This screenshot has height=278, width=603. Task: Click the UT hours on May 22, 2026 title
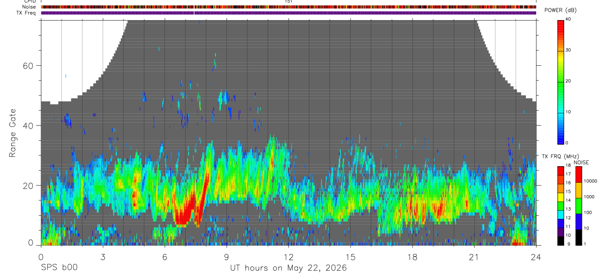(x=288, y=268)
